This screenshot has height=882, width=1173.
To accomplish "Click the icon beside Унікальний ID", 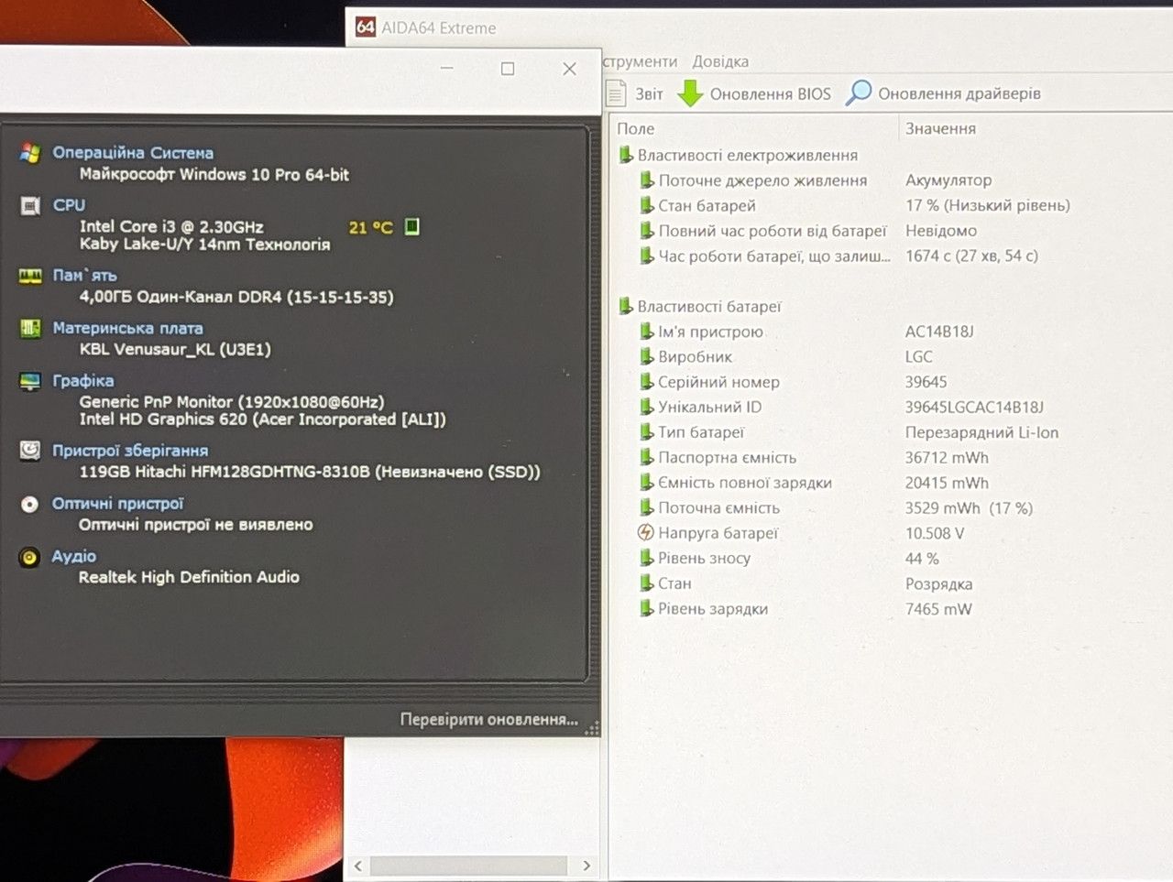I will (x=647, y=407).
